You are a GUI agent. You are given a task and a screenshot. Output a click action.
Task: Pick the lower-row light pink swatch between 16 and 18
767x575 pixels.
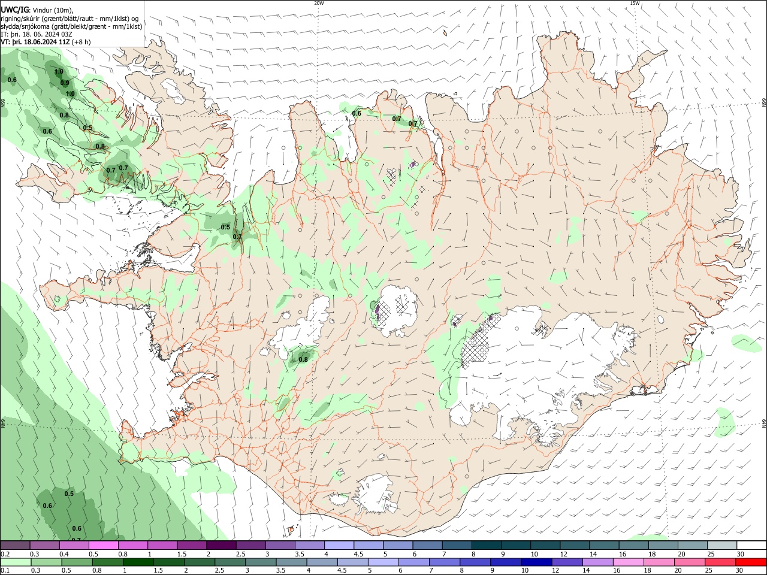pos(627,562)
